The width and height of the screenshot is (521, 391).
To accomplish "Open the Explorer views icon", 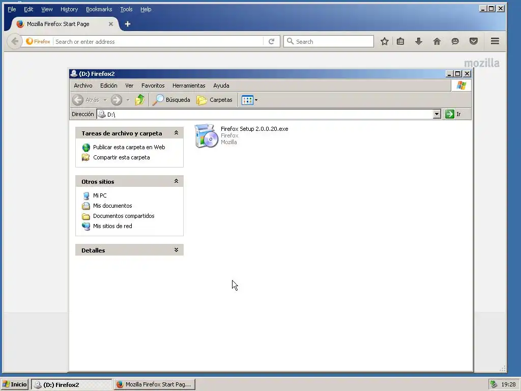I will (x=248, y=100).
